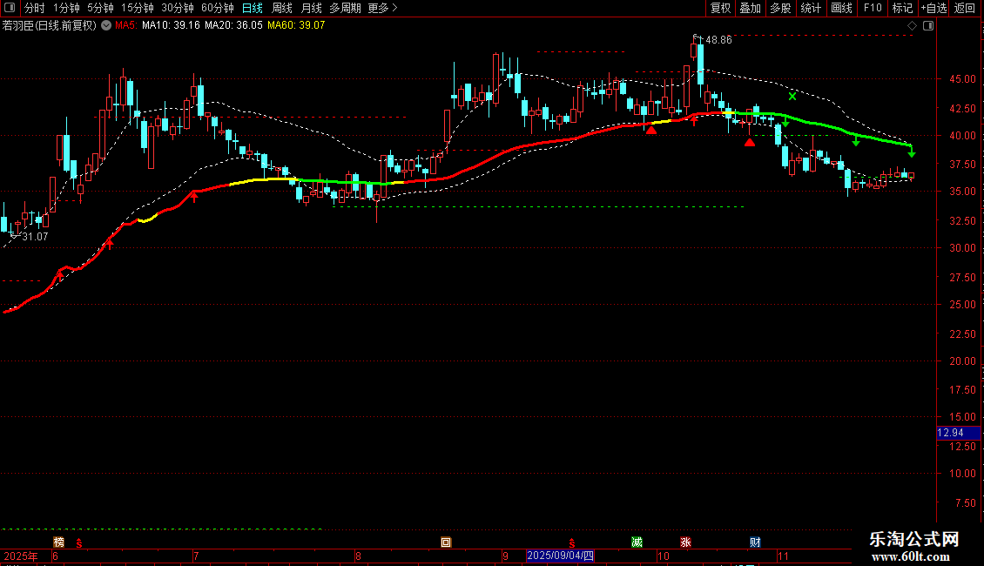This screenshot has width=984, height=566.
Task: Click the 48.86 high price label
Action: pos(718,39)
